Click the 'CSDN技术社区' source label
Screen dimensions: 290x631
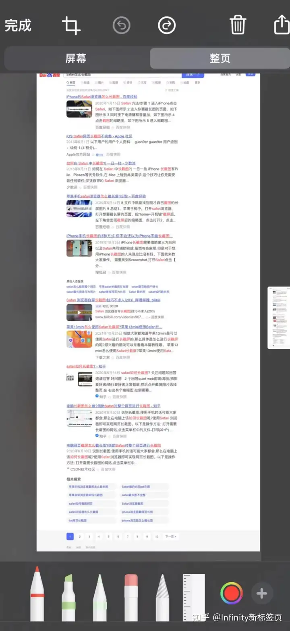tap(82, 469)
